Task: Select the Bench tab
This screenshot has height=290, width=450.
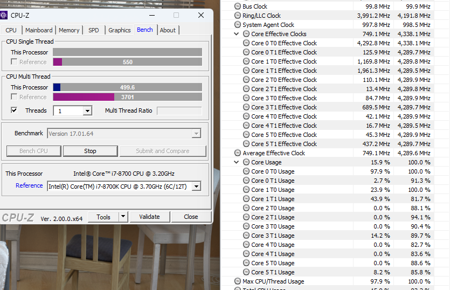Action: (x=144, y=30)
